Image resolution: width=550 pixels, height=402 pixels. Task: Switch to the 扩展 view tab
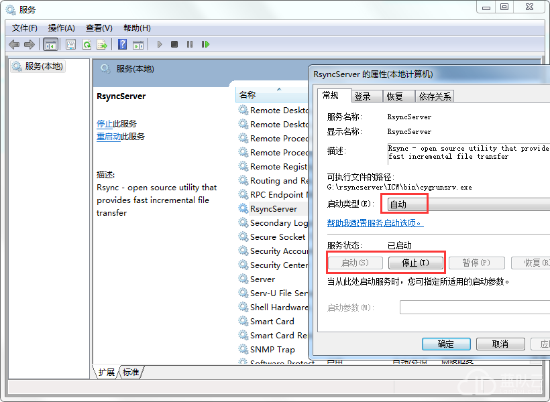[x=106, y=372]
